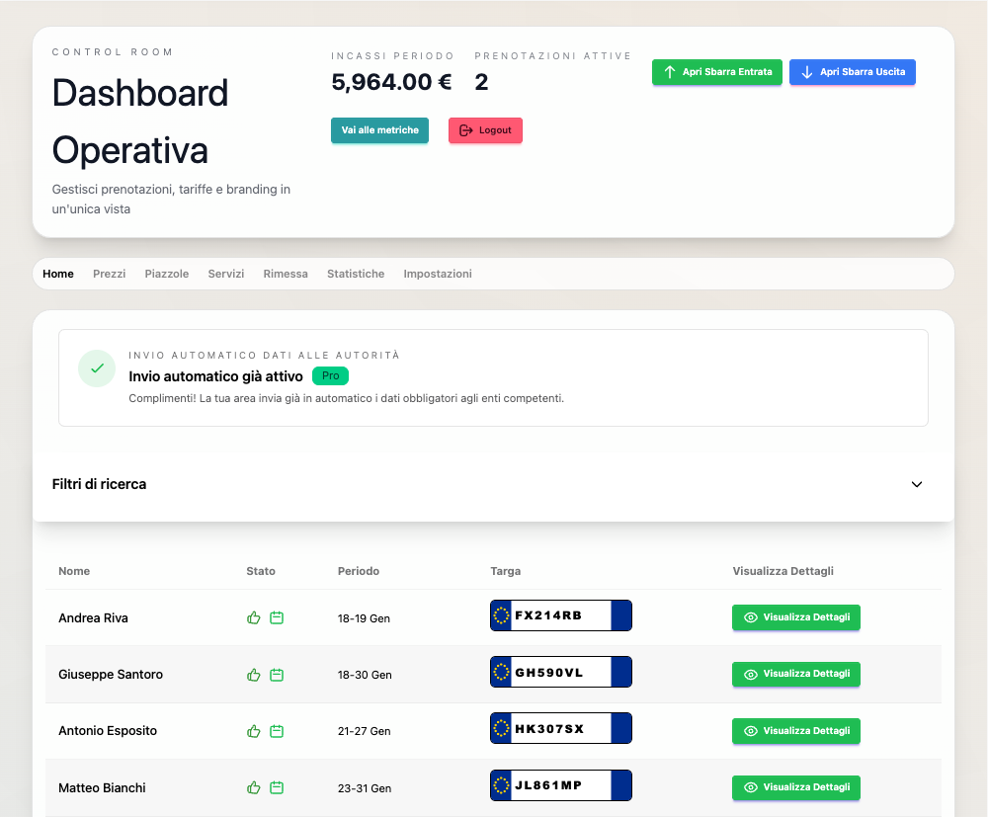Click the Vai alle metriche button
This screenshot has height=817, width=988.
coord(379,129)
